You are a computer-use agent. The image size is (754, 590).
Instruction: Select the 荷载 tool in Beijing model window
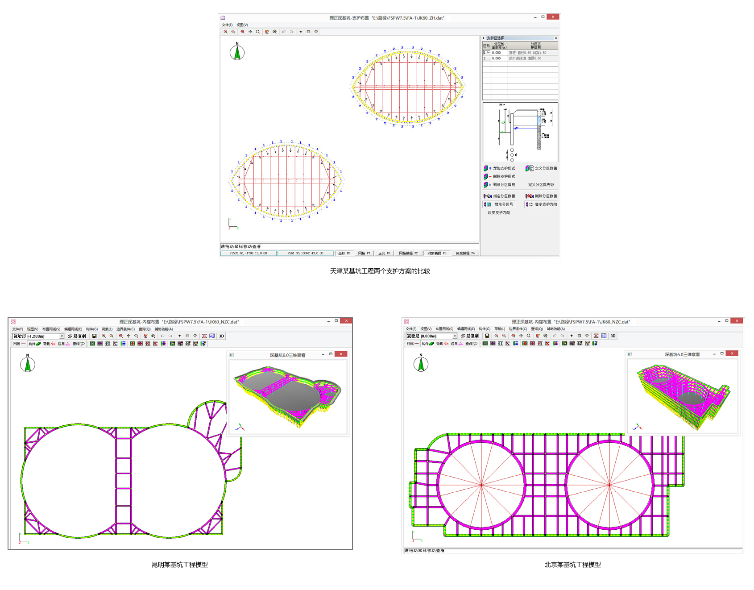[443, 344]
